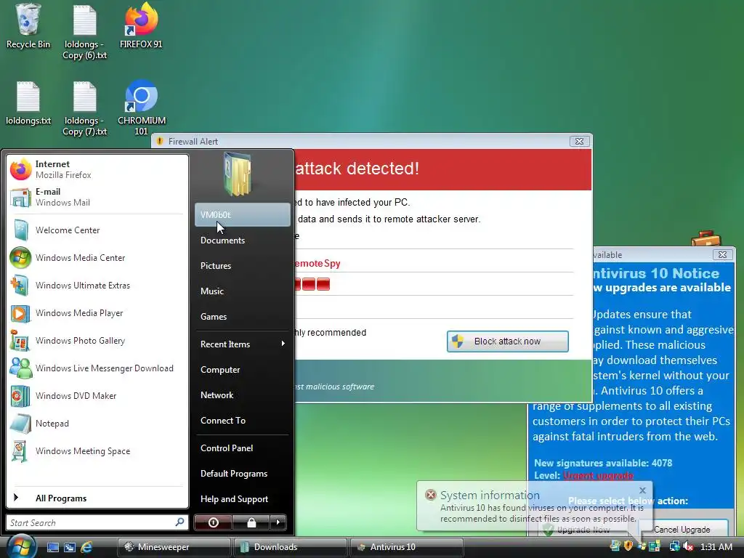
Task: Click the System information error icon
Action: (430, 494)
